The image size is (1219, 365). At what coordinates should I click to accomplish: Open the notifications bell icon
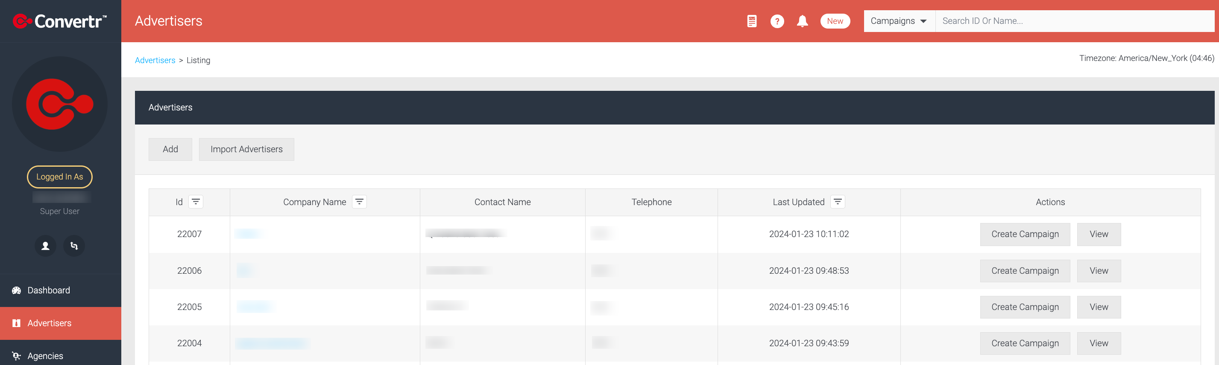802,21
